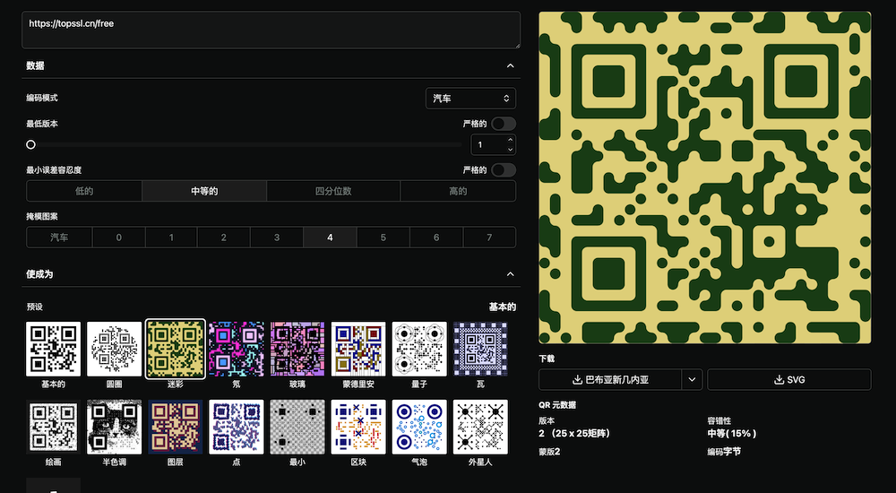This screenshot has height=493, width=896.
Task: Click the 基本的 label beside 预设
Action: pyautogui.click(x=503, y=307)
